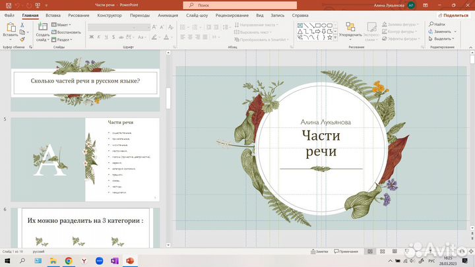
Task: Toggle the Notes (Заметки) pane button
Action: 319,252
